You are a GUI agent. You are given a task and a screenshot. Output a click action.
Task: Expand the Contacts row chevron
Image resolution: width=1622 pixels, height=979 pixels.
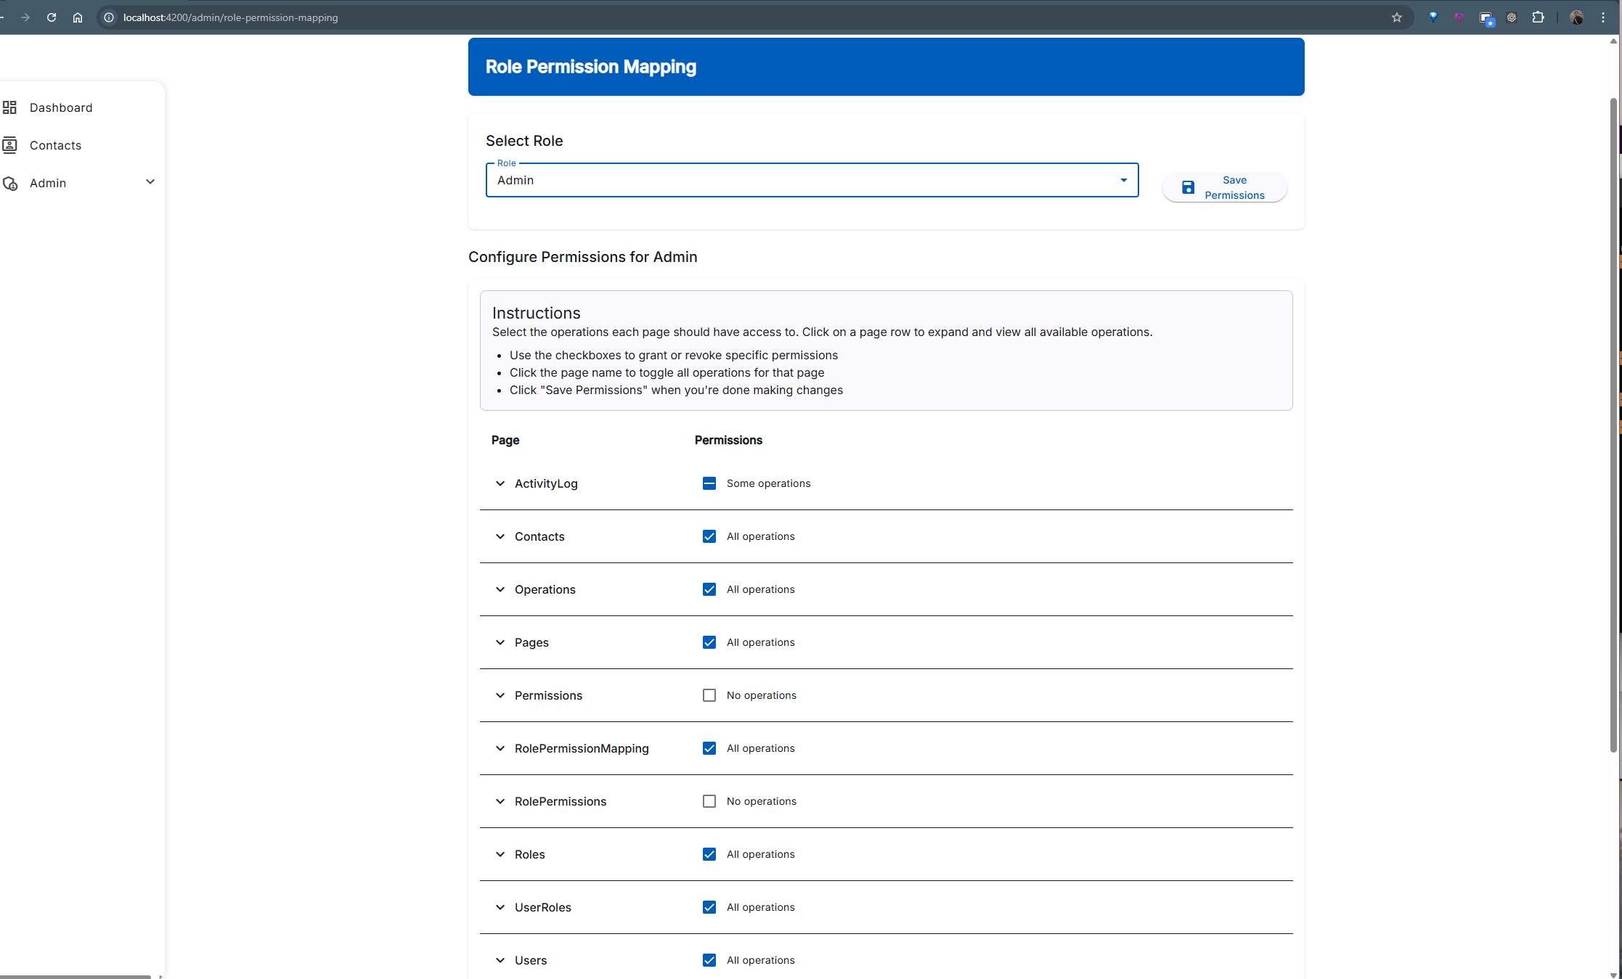tap(500, 536)
